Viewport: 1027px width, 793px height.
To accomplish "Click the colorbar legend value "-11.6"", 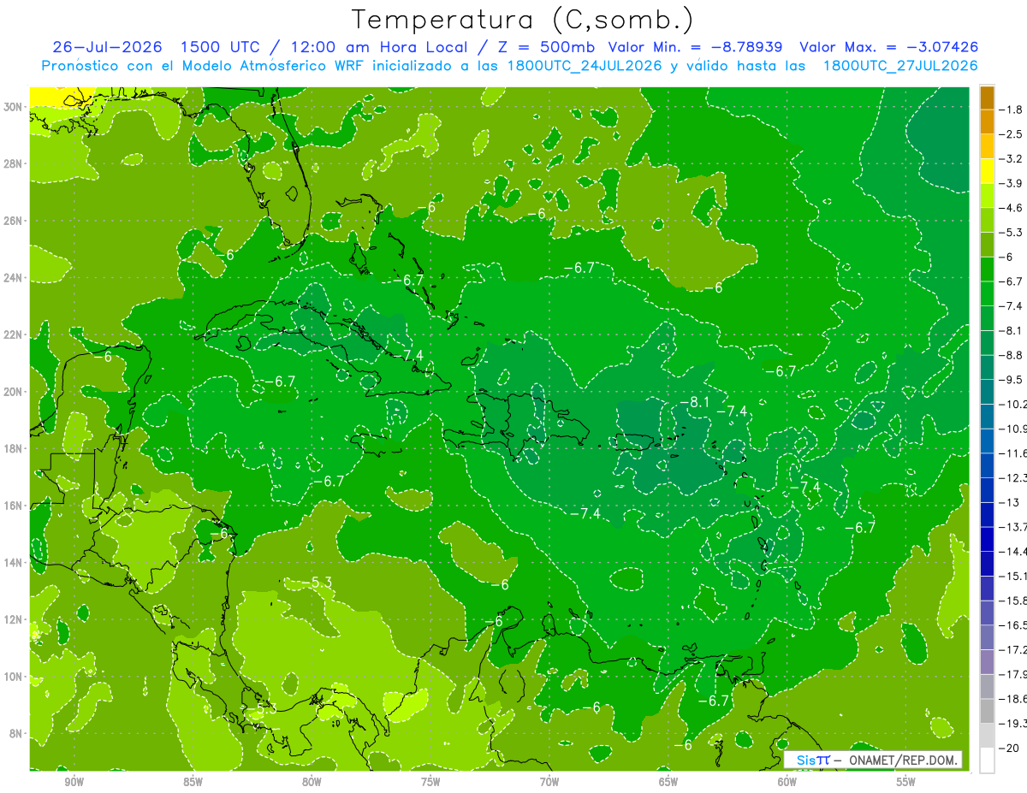I will [1013, 453].
